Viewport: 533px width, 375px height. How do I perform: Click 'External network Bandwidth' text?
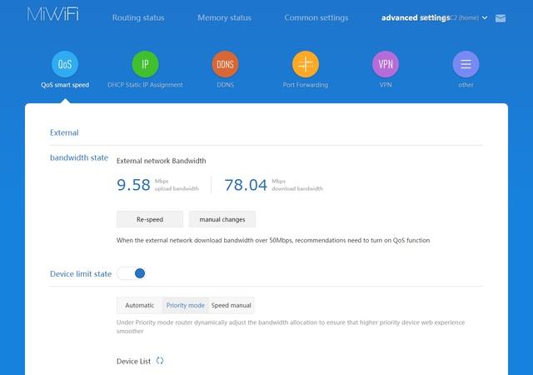click(x=161, y=161)
